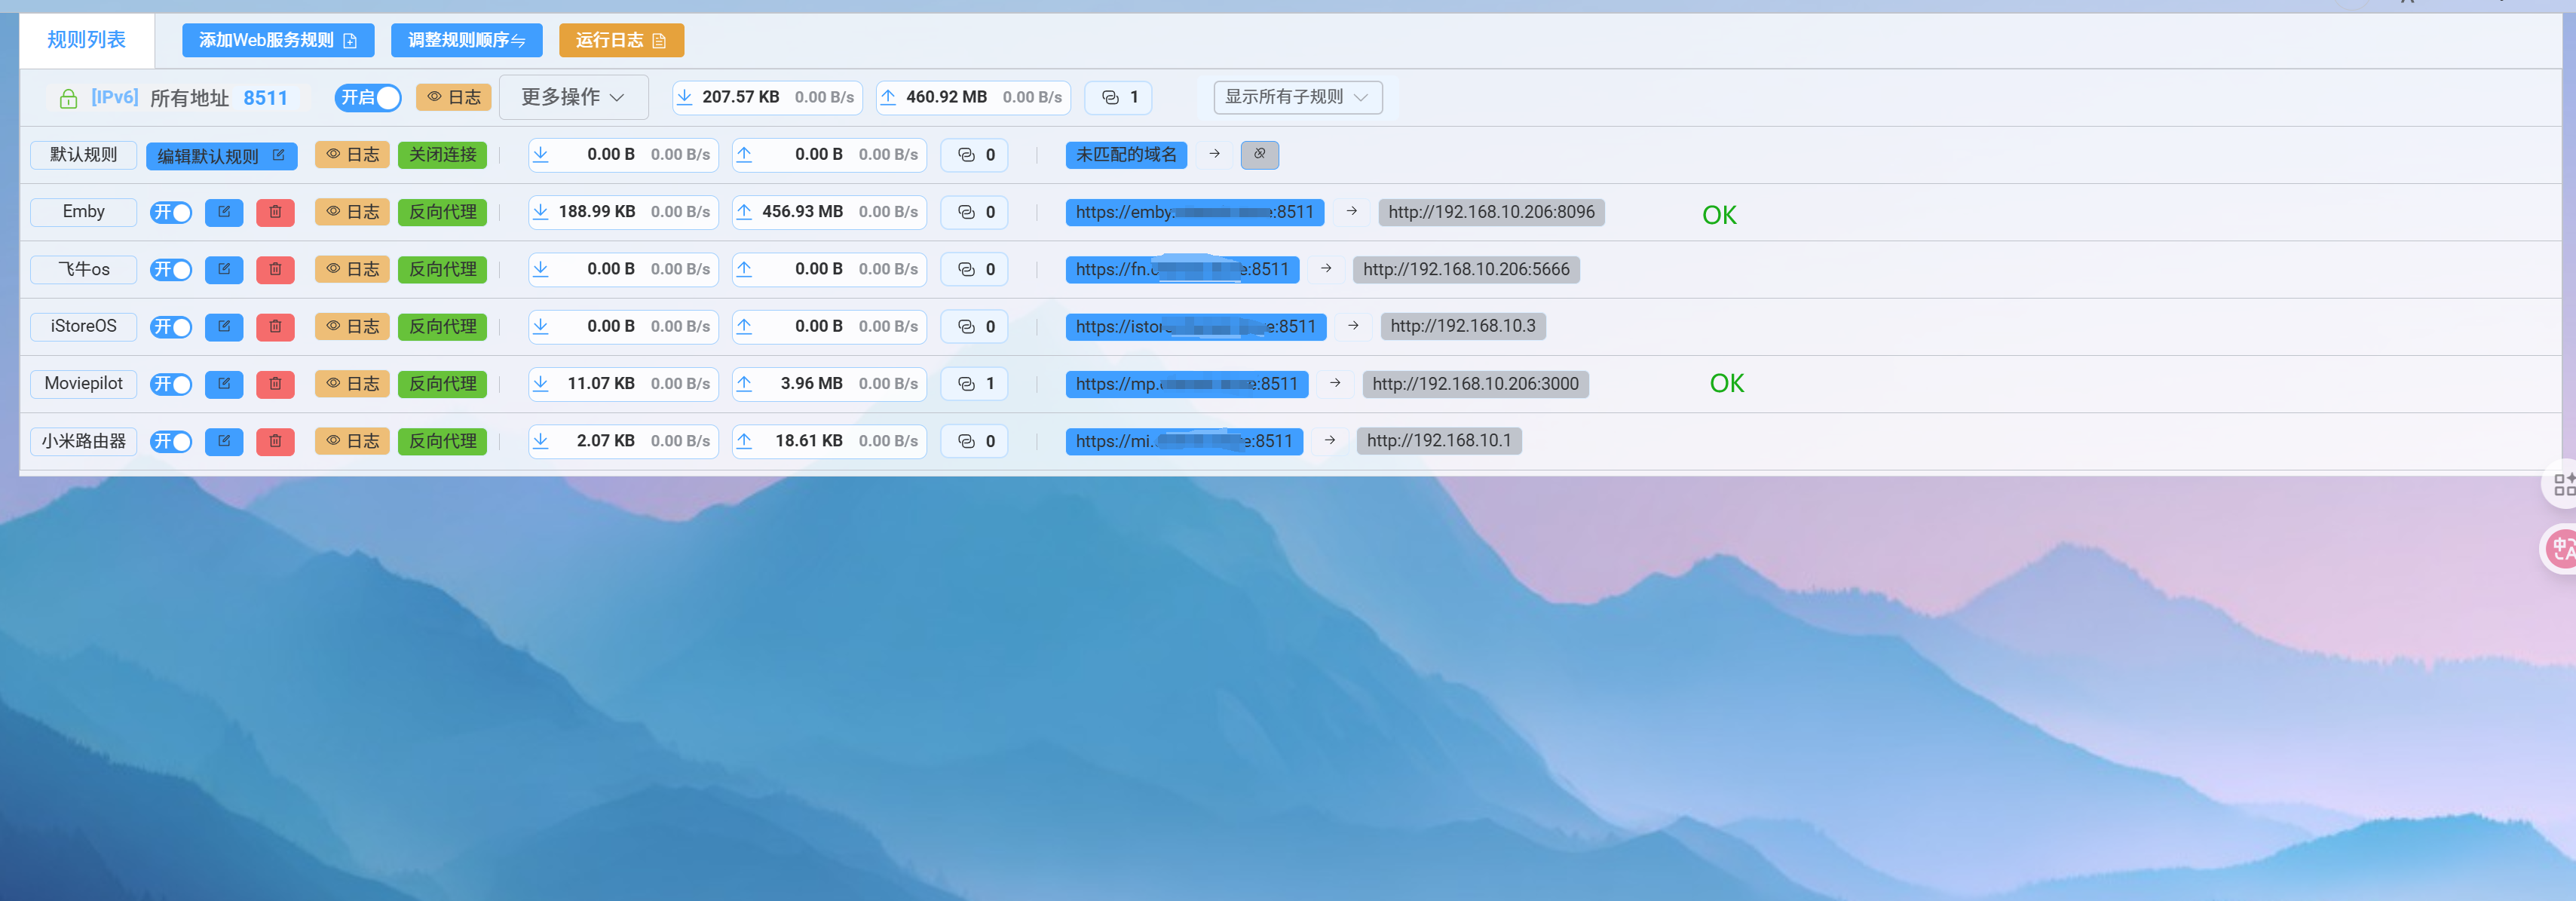Image resolution: width=2576 pixels, height=901 pixels.
Task: Click the floating grid icon at right edge
Action: [x=2563, y=485]
